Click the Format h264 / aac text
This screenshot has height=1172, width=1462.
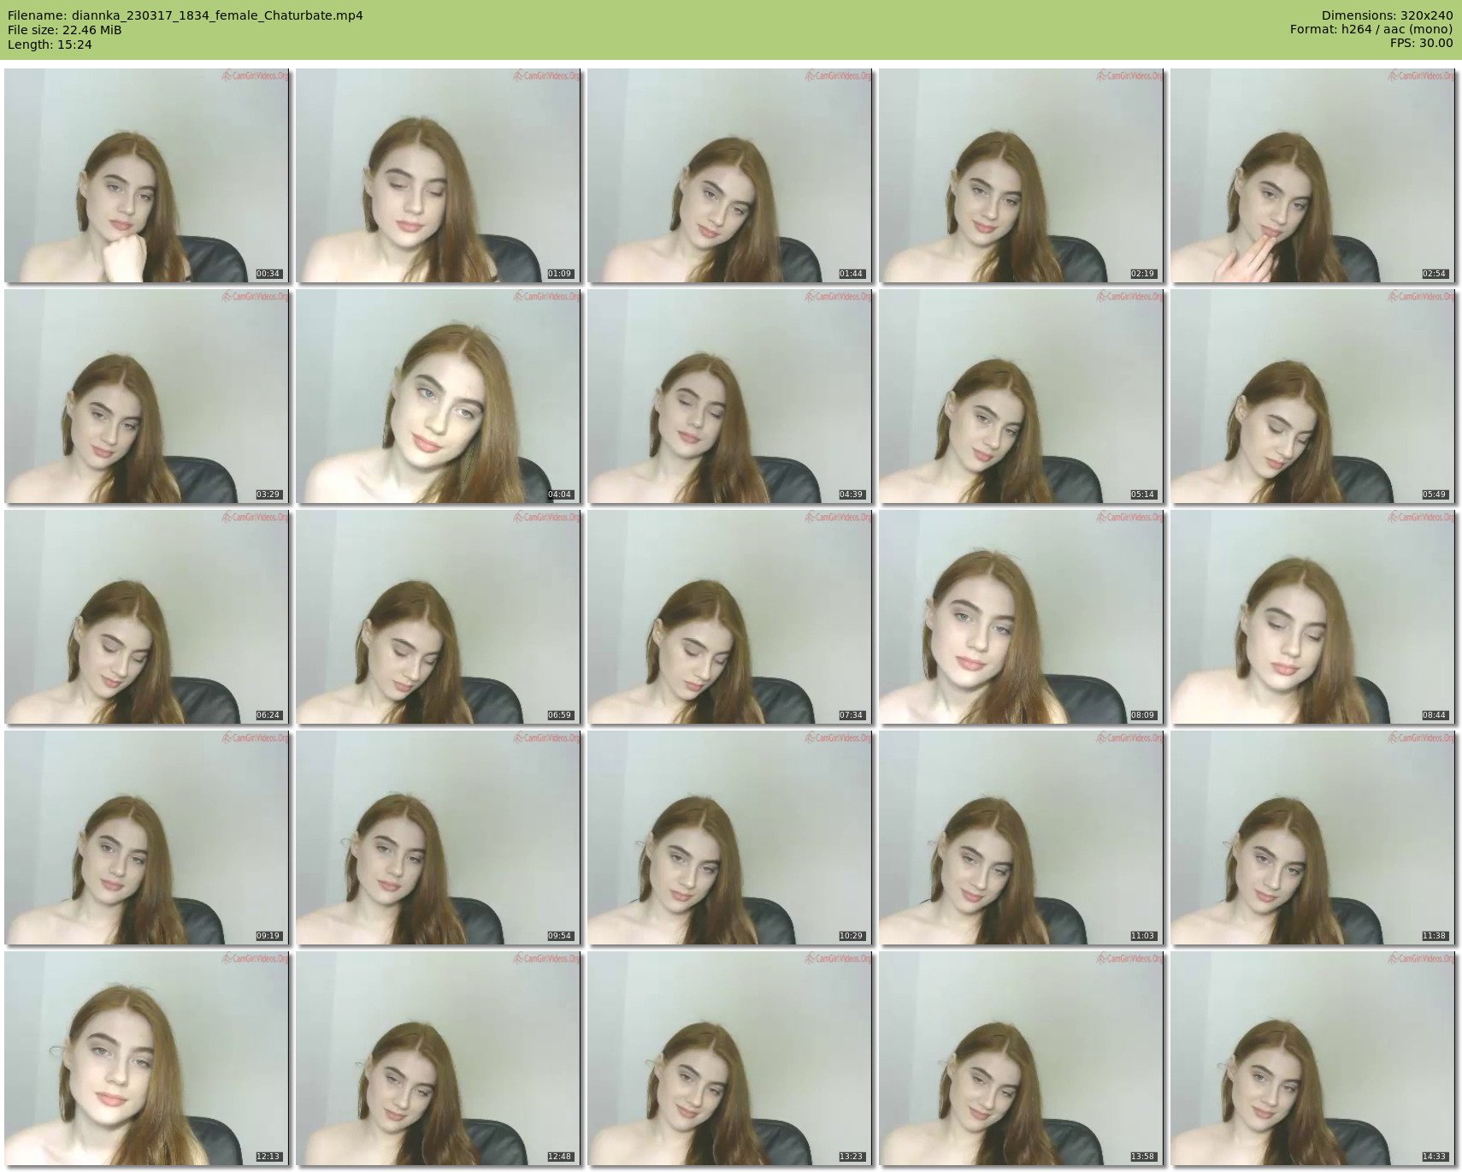tap(1371, 30)
